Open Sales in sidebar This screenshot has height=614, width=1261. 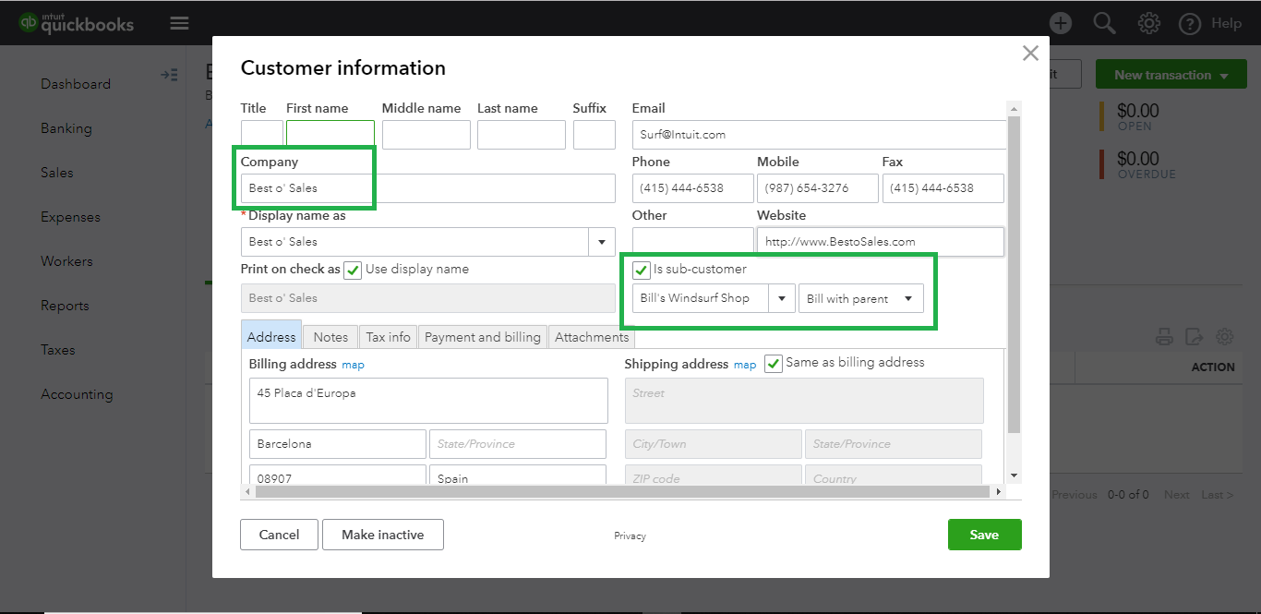point(57,173)
